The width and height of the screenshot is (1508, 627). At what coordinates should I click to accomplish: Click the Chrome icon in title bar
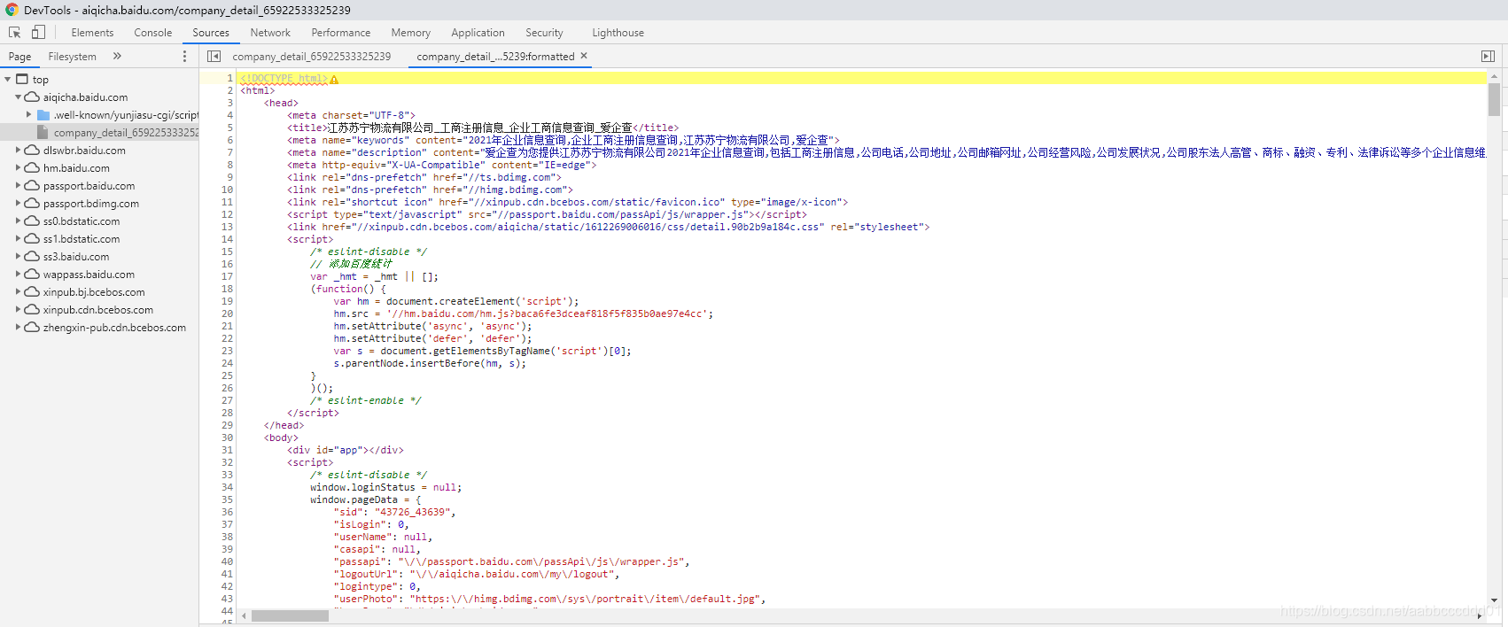(12, 10)
